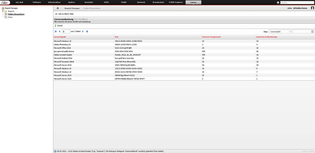Click the Adobe Acrobat Reader row
Viewport: 315px width, 153px height.
point(184,55)
